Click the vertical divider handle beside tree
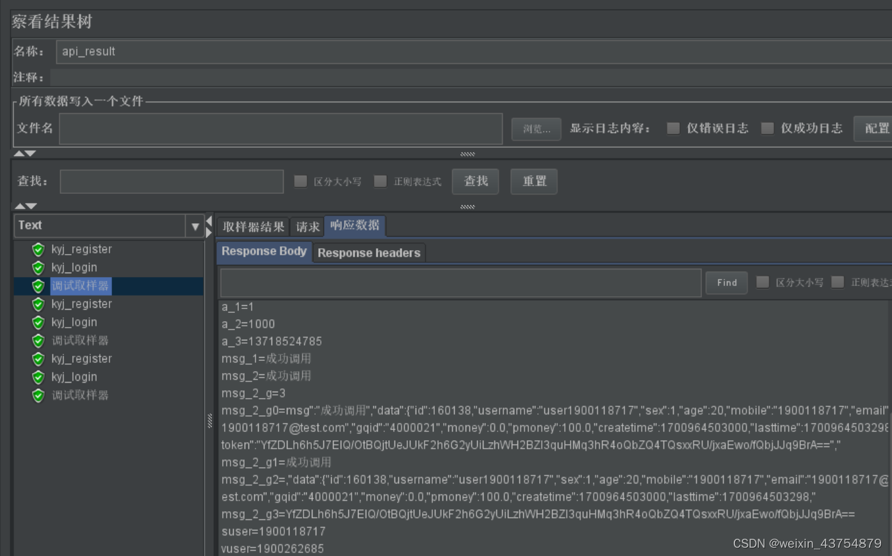This screenshot has width=892, height=556. 209,421
